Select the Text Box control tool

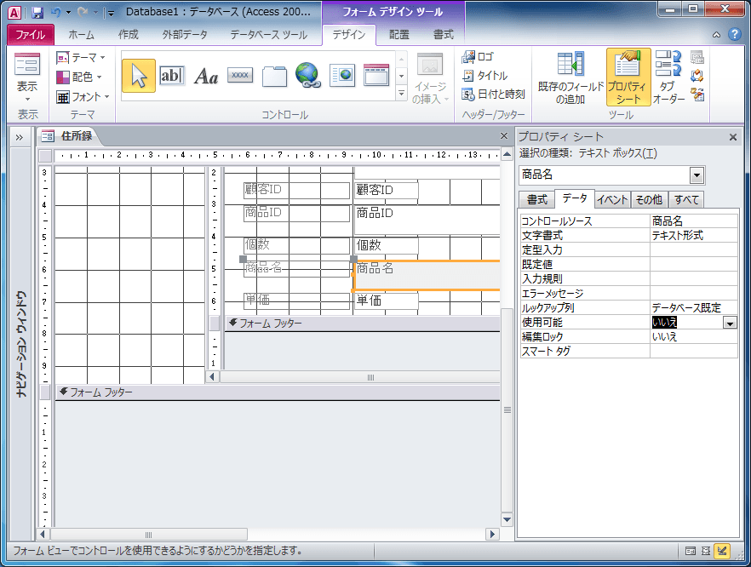point(171,76)
